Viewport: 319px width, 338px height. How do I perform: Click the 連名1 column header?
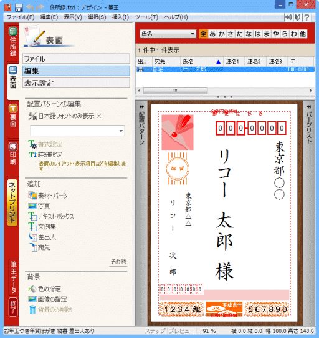point(234,62)
